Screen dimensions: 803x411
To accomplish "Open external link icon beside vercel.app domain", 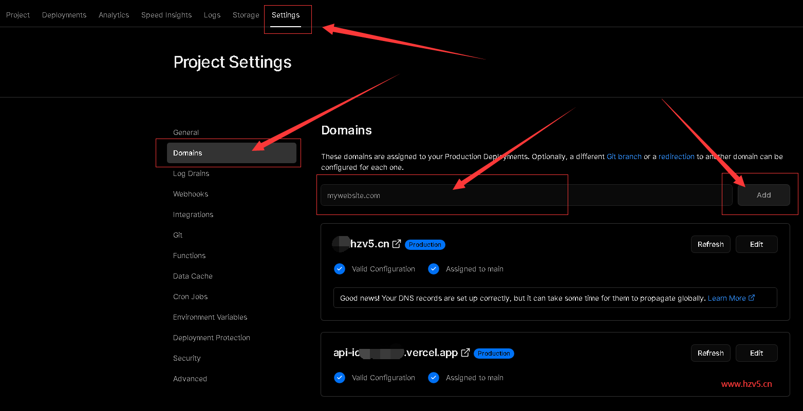I will point(465,353).
